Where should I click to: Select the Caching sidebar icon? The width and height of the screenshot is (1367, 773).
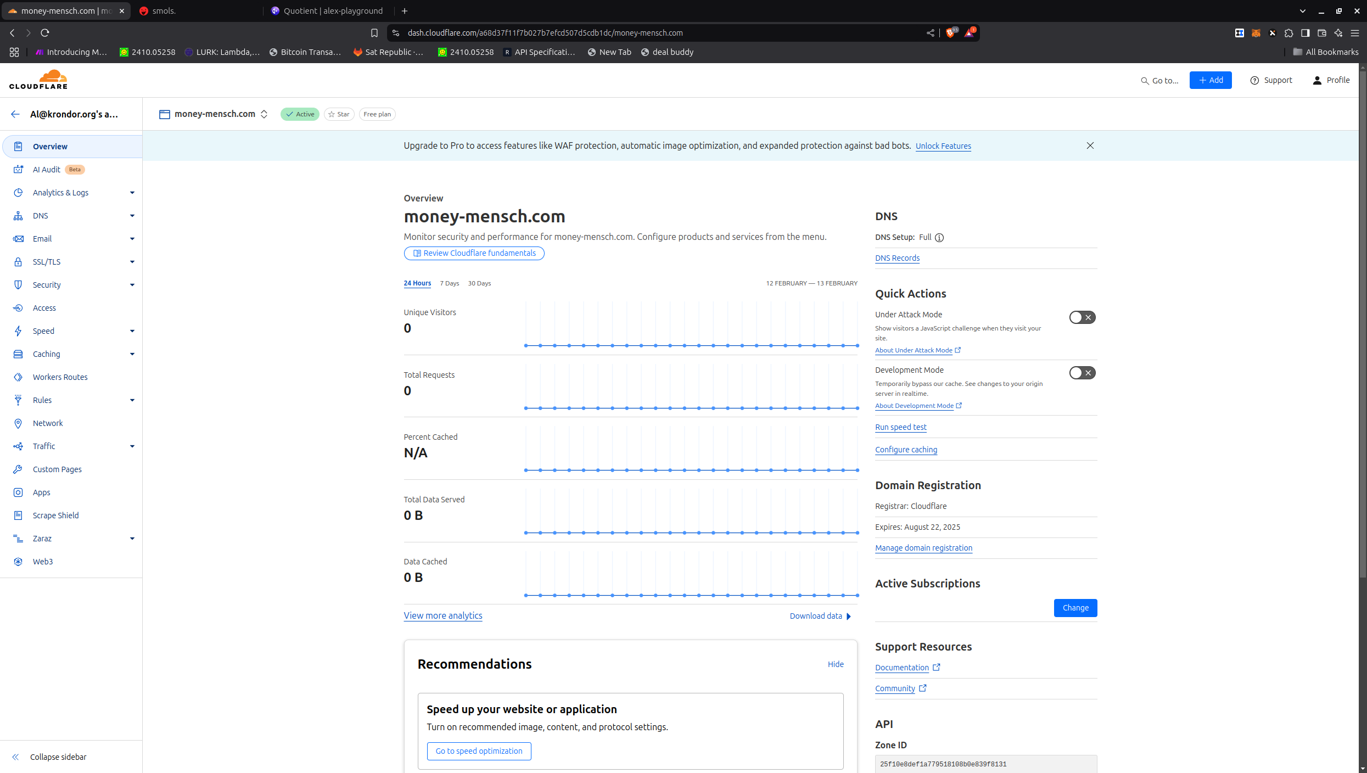pos(18,354)
